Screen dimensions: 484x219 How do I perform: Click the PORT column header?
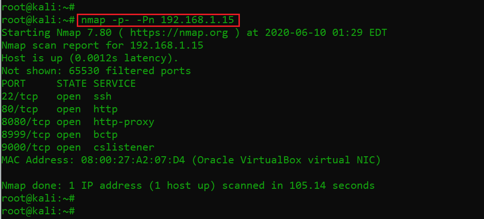14,84
